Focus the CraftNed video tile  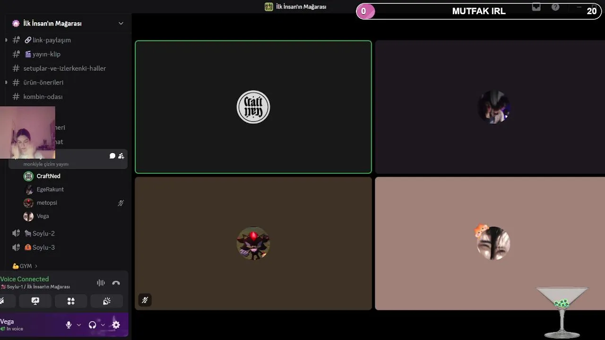point(253,107)
